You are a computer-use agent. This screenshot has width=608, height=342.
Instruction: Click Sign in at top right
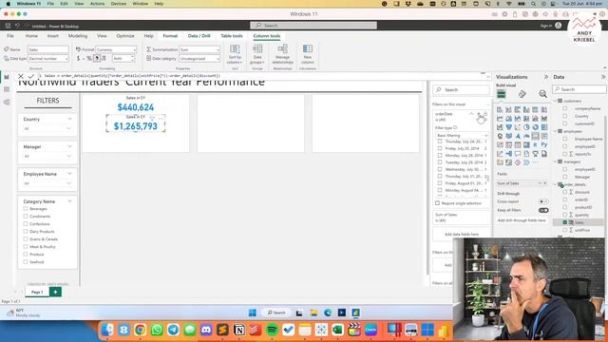546,26
